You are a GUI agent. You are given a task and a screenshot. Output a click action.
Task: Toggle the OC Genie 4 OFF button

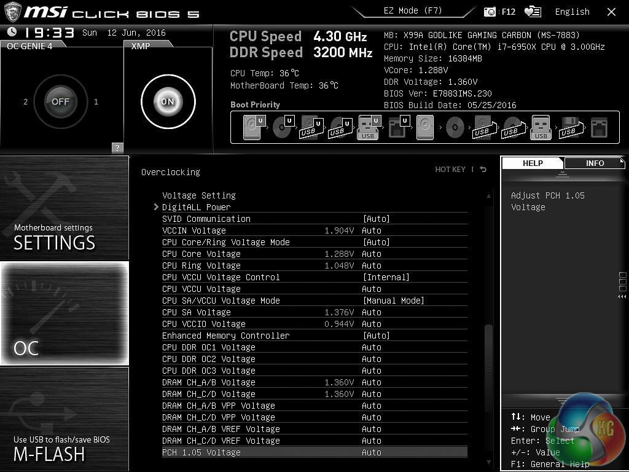tap(60, 101)
